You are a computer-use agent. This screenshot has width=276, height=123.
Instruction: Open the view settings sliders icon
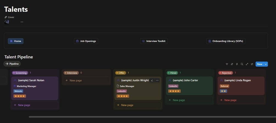click(x=252, y=64)
